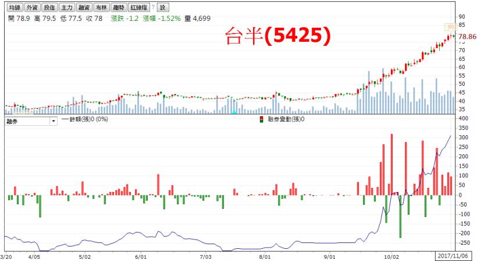The image size is (477, 261).
Task: Click the 9/01 date axis label
Action: (x=329, y=257)
